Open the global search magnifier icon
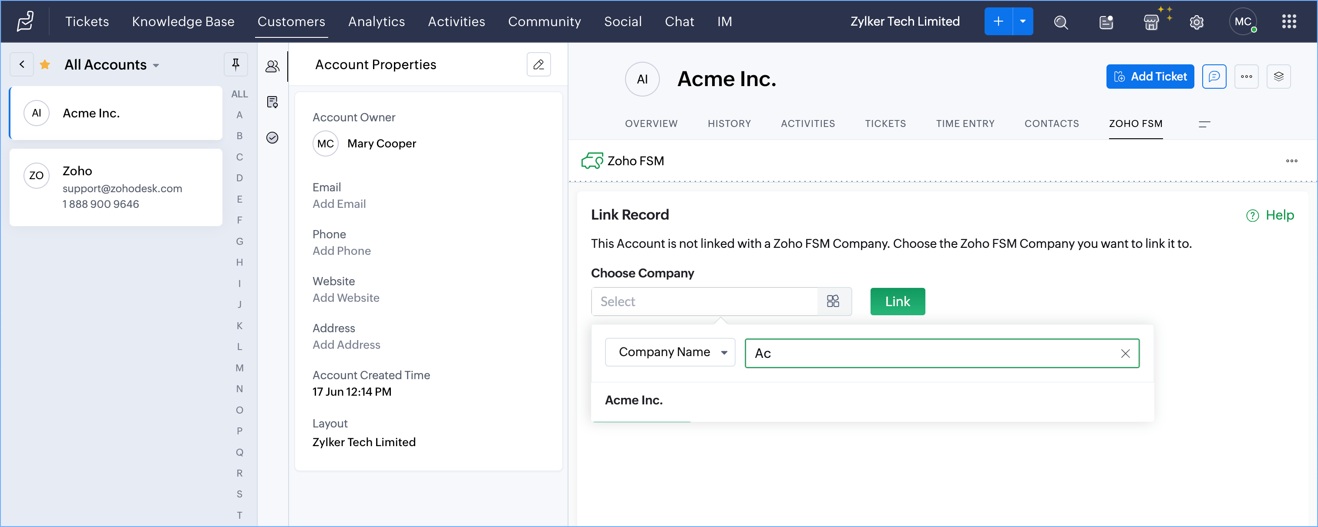 (1061, 22)
